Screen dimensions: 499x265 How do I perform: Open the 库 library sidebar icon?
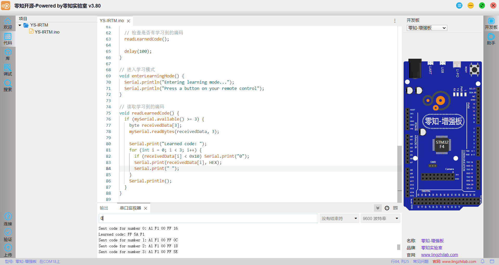pos(8,55)
